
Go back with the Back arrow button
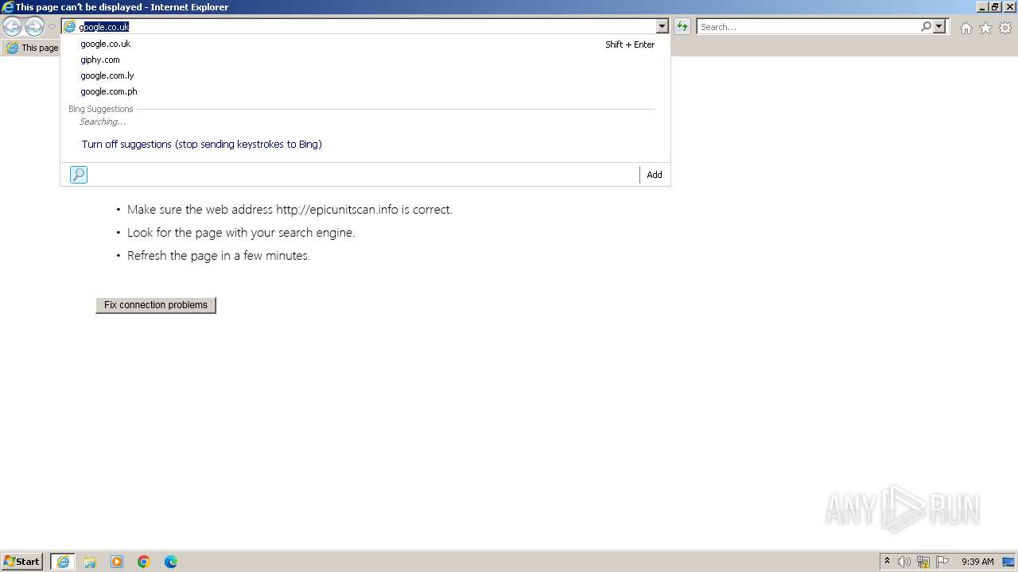click(x=12, y=26)
